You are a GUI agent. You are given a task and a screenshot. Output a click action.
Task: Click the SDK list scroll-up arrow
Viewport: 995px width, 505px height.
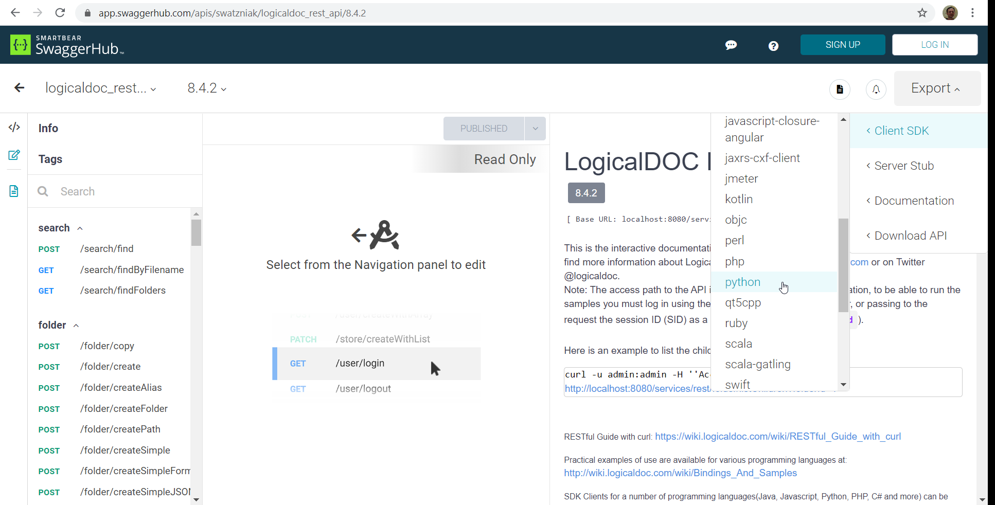click(x=843, y=119)
